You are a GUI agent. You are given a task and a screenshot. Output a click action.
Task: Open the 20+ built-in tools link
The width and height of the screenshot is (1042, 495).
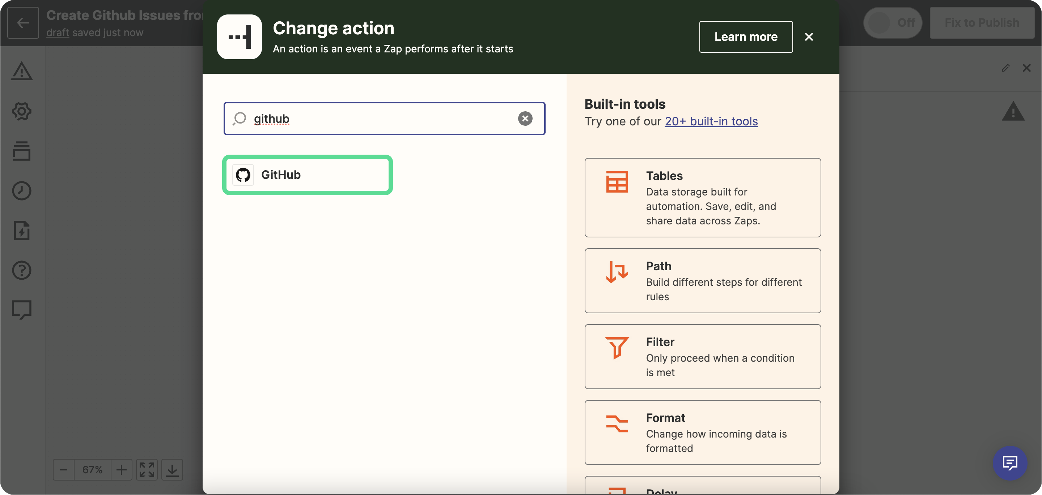[711, 121]
